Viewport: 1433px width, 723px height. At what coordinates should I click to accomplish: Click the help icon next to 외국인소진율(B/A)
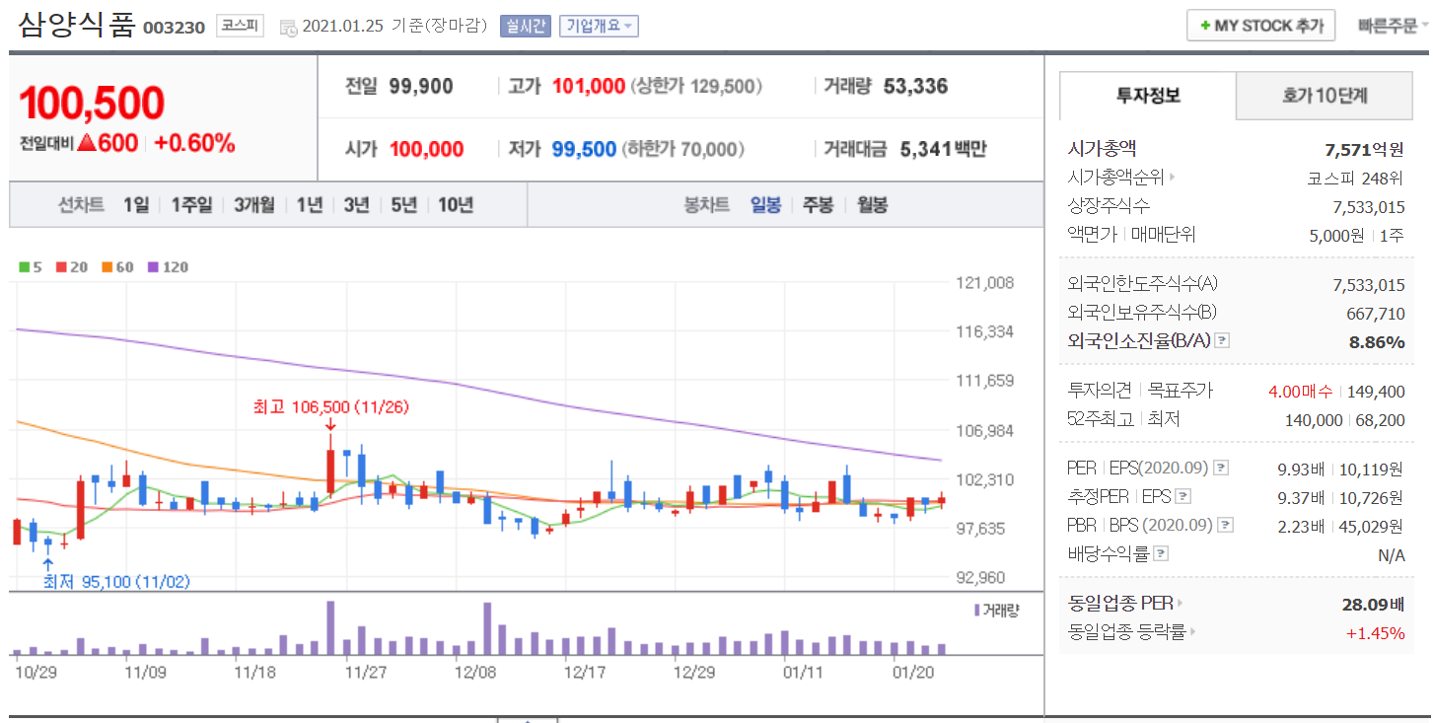(1222, 340)
